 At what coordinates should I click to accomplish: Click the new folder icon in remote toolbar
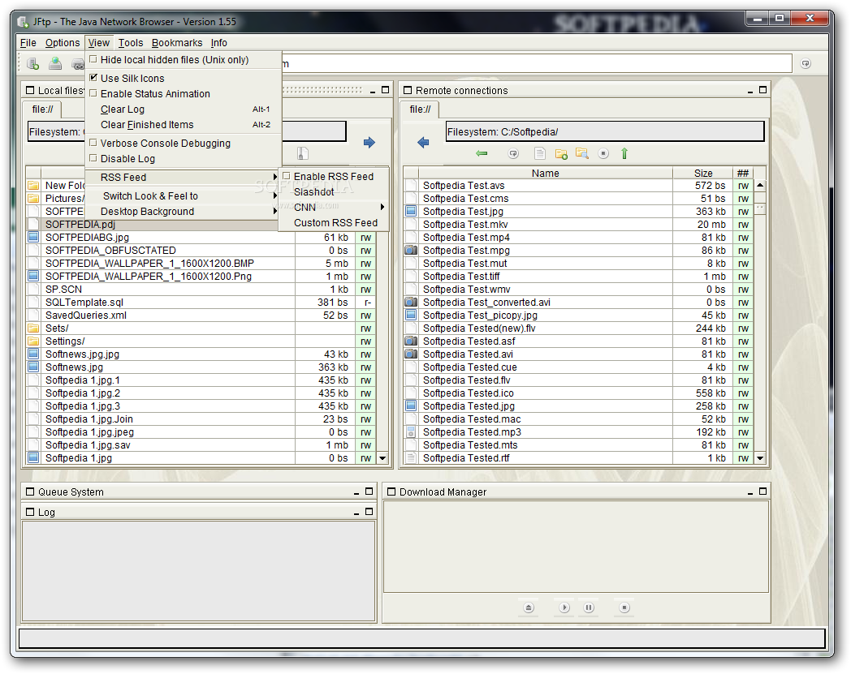(560, 153)
